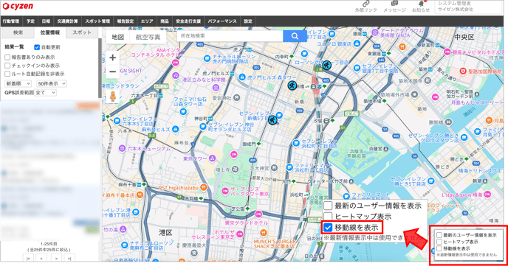Zoom out with the map minus button
This screenshot has width=508, height=266.
tap(112, 71)
